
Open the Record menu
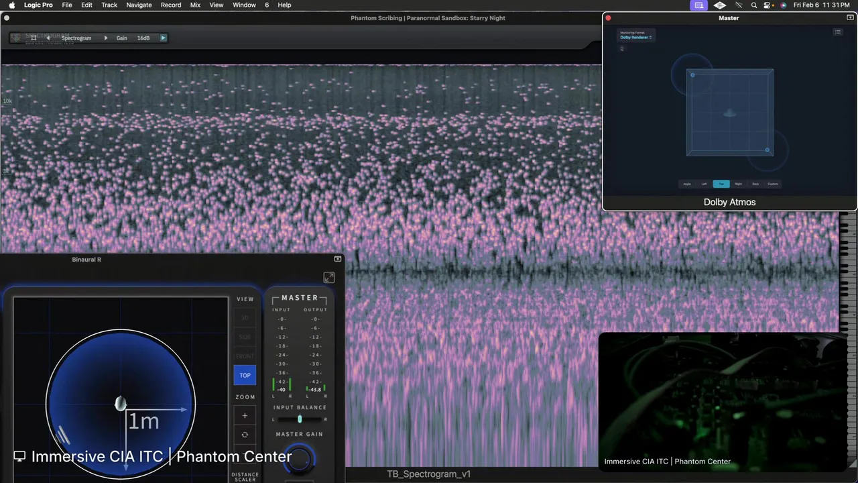pos(171,5)
